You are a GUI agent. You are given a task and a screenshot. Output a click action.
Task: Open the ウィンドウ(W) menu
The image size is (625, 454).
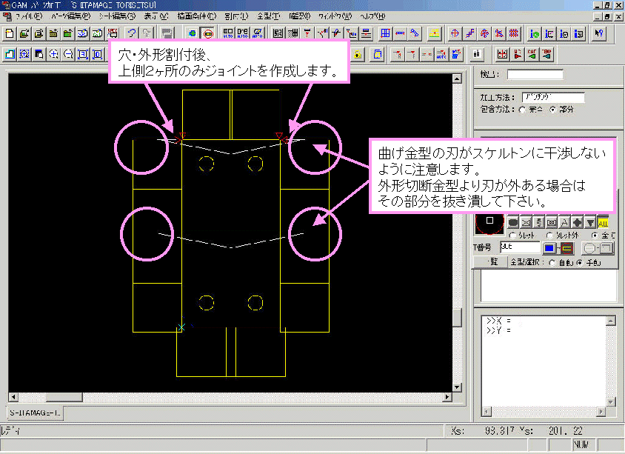point(335,16)
